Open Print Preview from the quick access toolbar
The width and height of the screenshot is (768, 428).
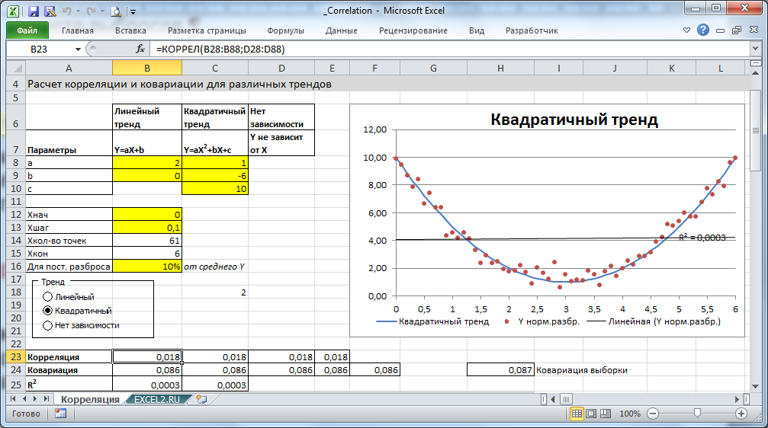[x=116, y=11]
